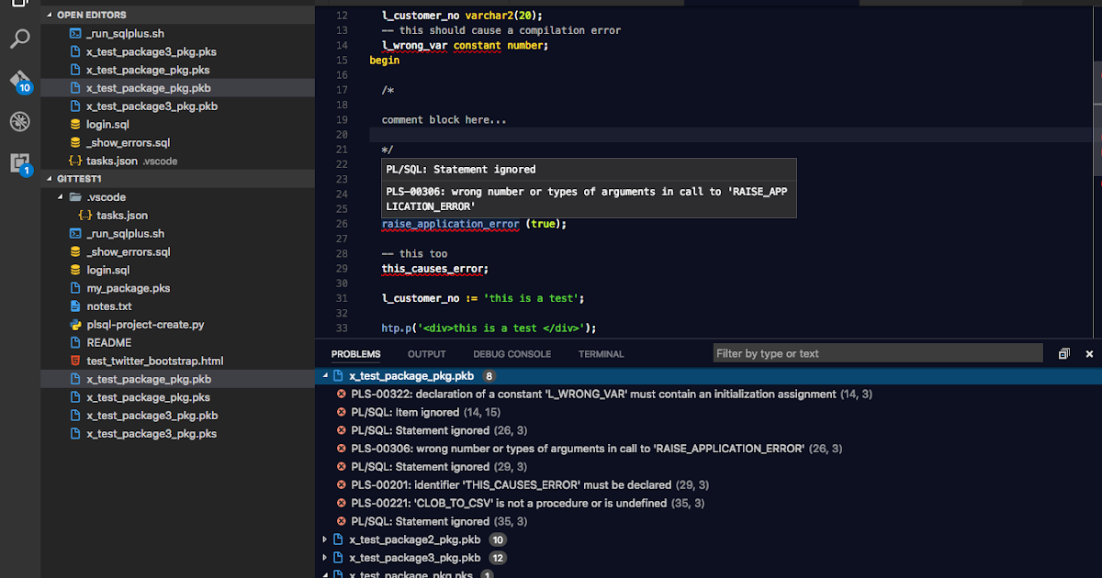
Task: Open notes.txt file
Action: (x=177, y=306)
